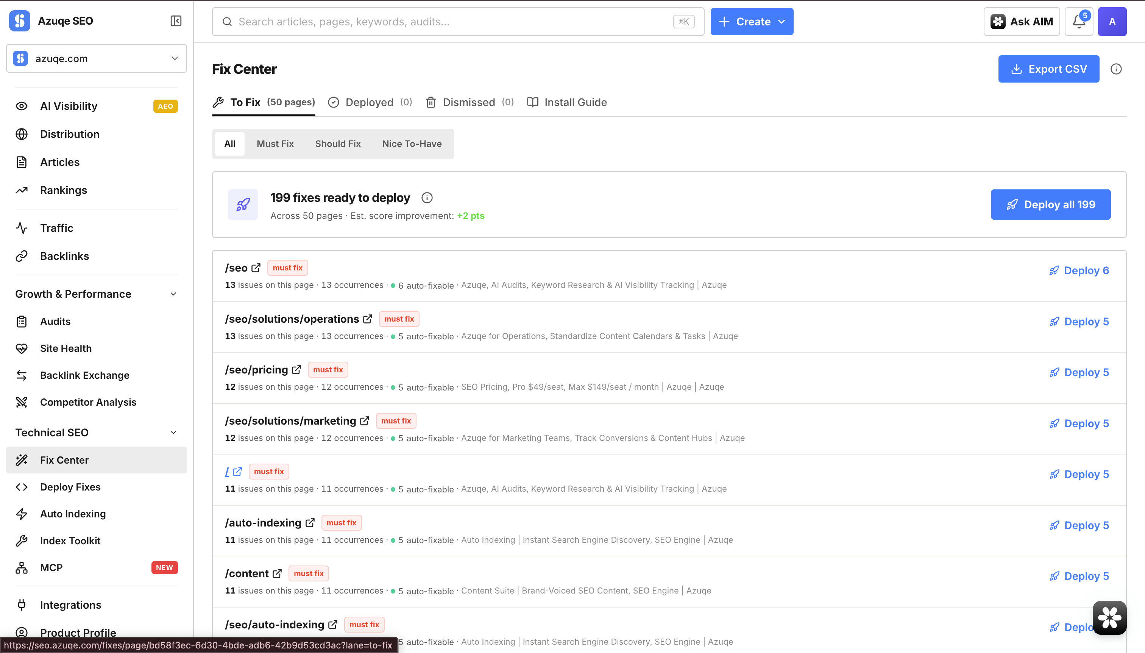This screenshot has width=1145, height=653.
Task: Deploy 6 fixes for /seo
Action: 1079,270
